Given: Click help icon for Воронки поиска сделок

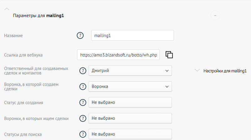Looking at the screenshot, I should 83,118.
